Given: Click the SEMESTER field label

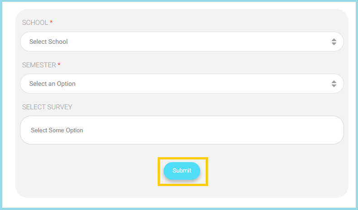Looking at the screenshot, I should click(x=39, y=65).
